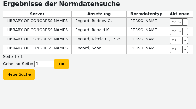Click the Ansetzung column header

coord(99,14)
